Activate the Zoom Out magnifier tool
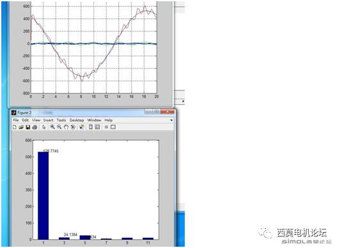Image resolution: width=337 pixels, height=248 pixels. point(59,127)
